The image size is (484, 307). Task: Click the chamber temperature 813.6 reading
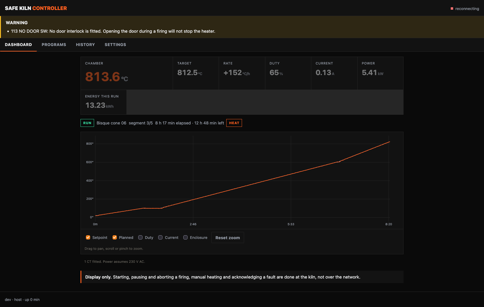[x=106, y=77]
